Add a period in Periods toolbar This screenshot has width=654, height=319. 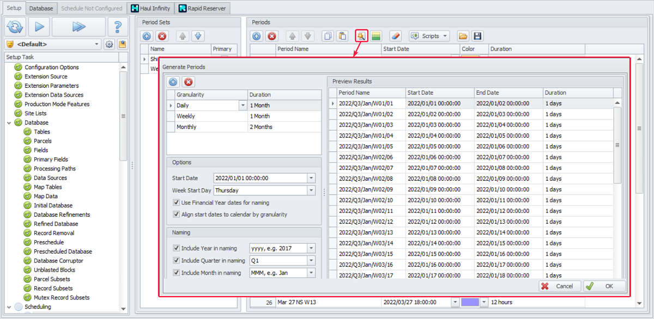pyautogui.click(x=257, y=36)
